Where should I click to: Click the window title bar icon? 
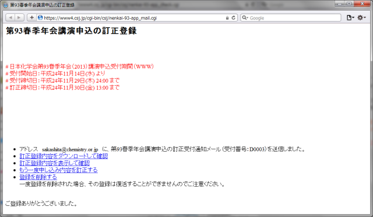click(5, 5)
